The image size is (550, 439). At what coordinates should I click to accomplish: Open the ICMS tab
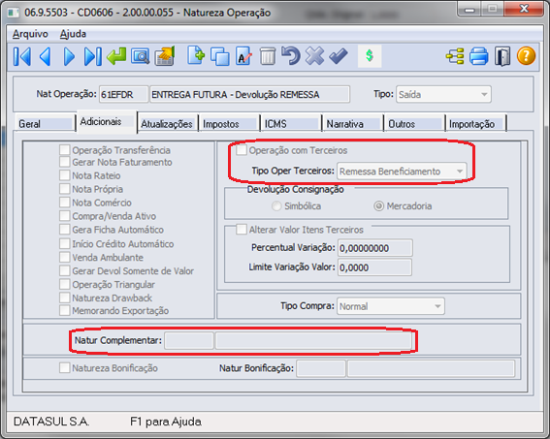pyautogui.click(x=291, y=124)
